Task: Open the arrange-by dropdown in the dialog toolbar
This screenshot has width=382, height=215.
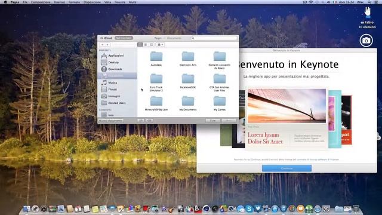Action: [160, 45]
